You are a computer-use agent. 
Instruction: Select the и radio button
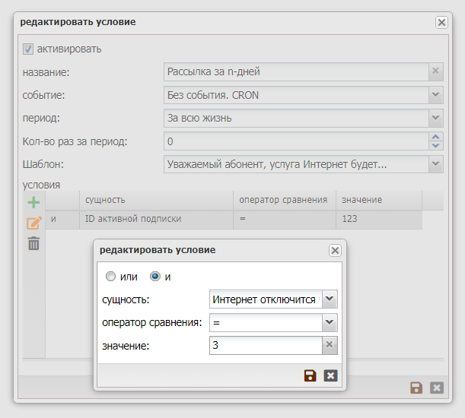pyautogui.click(x=156, y=277)
